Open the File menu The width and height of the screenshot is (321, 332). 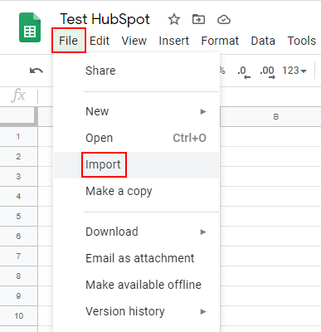point(69,41)
